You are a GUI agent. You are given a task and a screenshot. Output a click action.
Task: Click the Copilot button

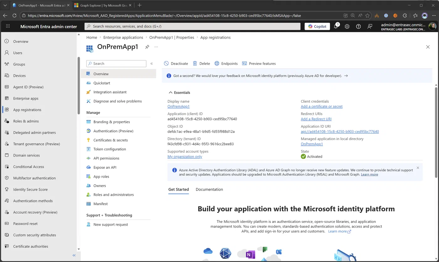click(317, 27)
